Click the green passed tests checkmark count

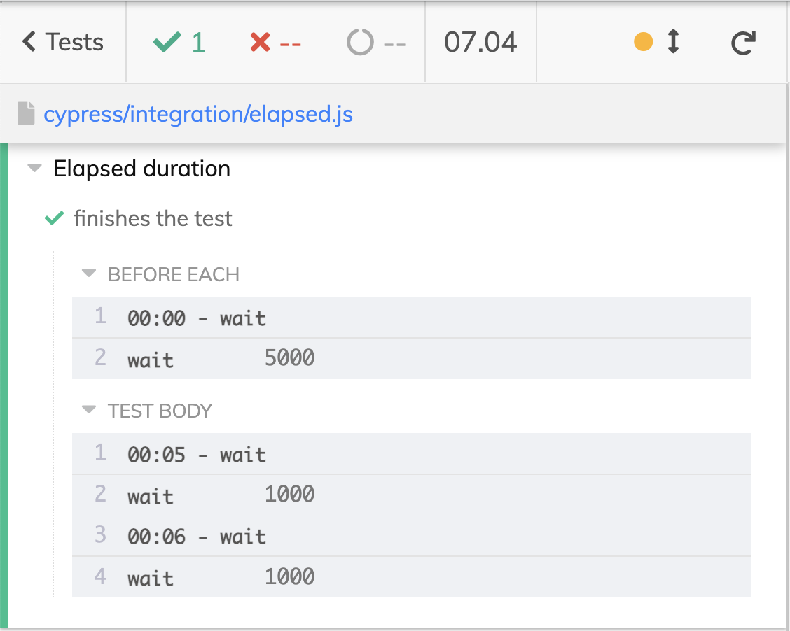pos(179,43)
